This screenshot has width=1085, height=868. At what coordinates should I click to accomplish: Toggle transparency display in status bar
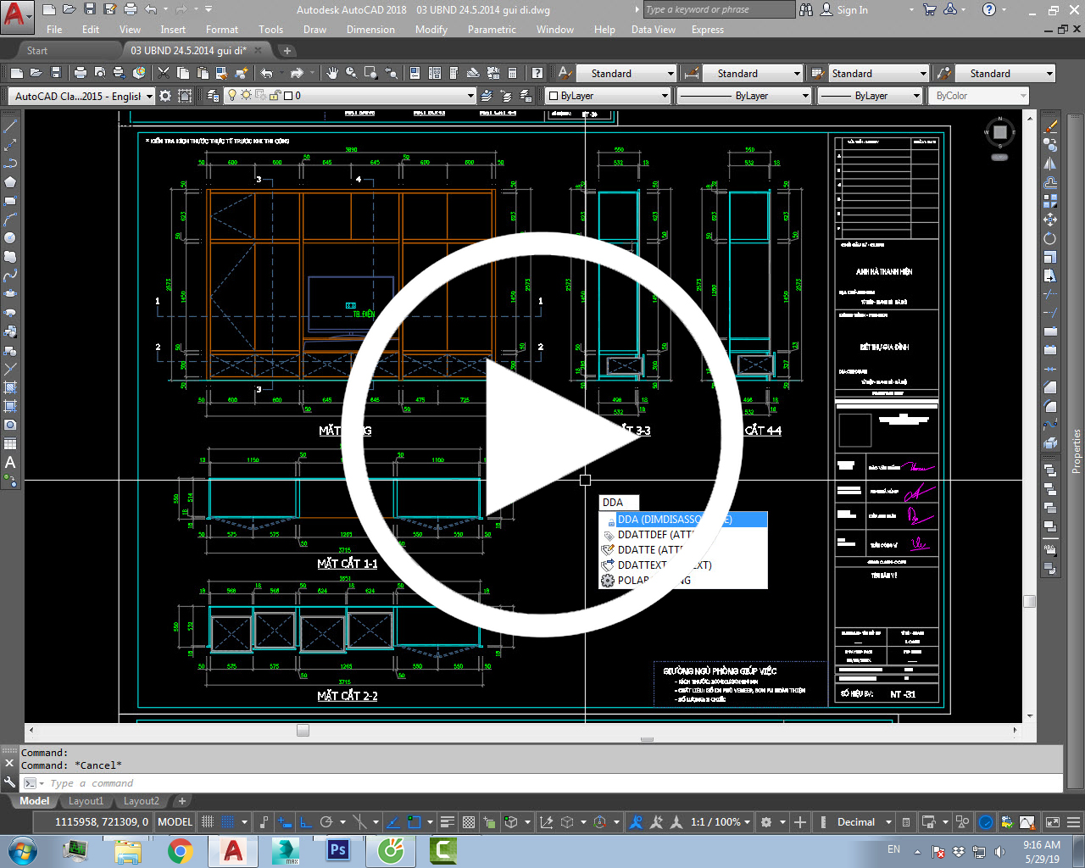tap(469, 821)
